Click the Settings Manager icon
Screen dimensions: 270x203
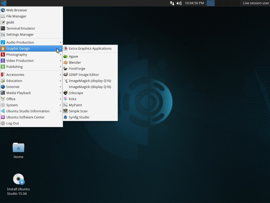click(3, 34)
